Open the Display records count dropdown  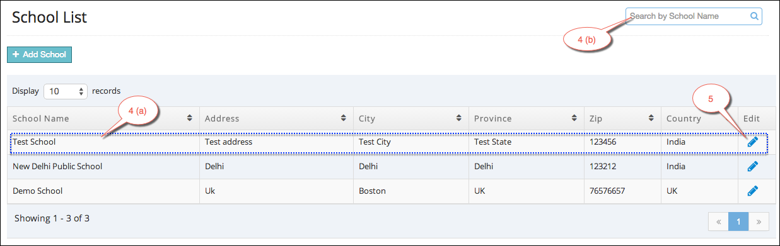tap(66, 91)
